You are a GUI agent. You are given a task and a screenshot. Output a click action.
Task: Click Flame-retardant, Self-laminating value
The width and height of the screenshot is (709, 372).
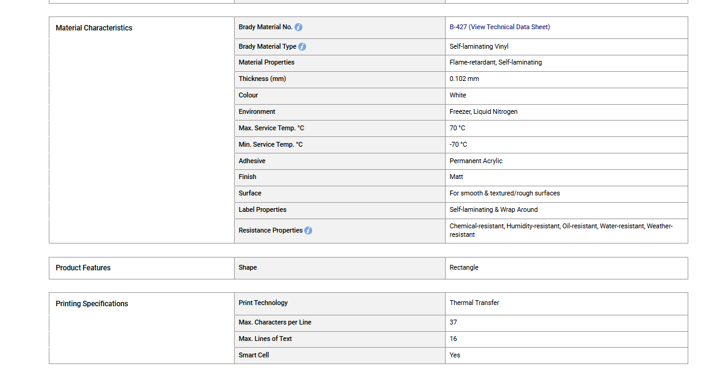coord(496,62)
